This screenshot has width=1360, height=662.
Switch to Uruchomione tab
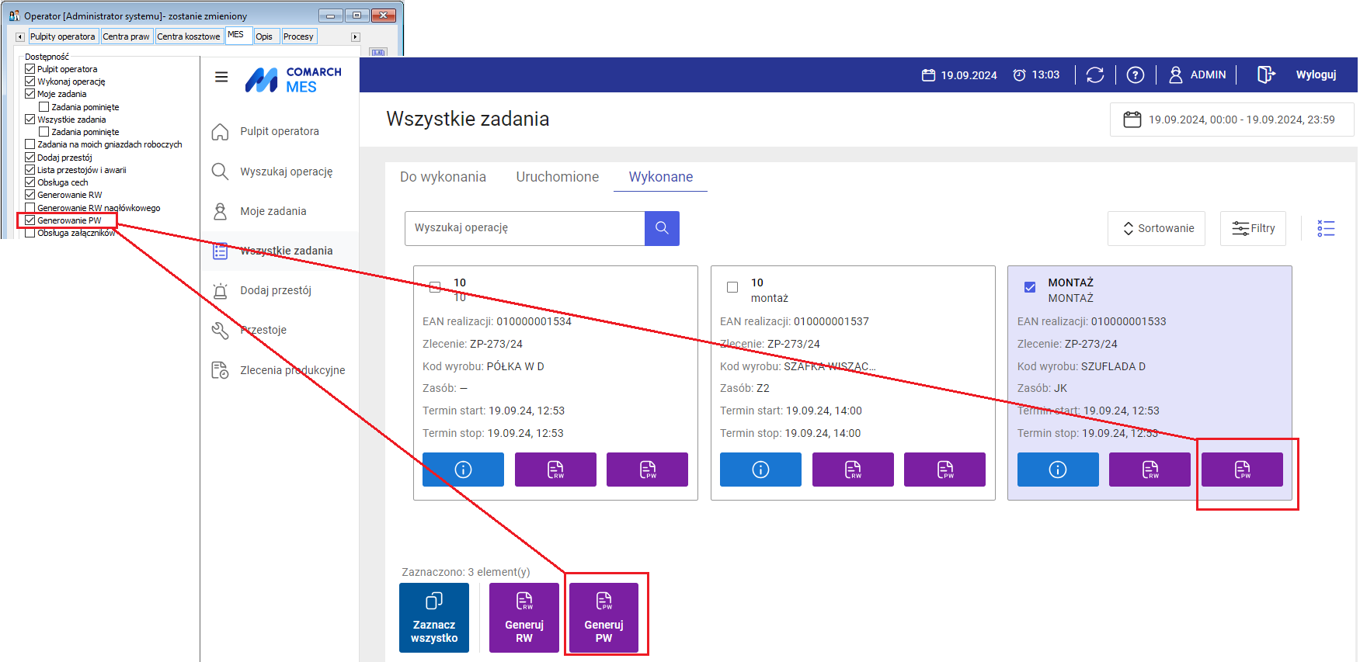tap(558, 177)
